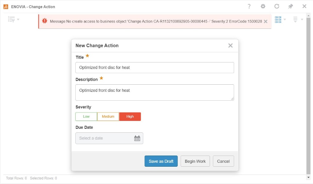Image resolution: width=313 pixels, height=184 pixels.
Task: Select High severity
Action: point(130,117)
